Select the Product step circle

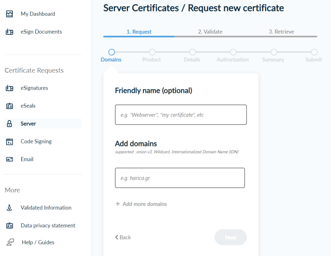click(x=152, y=52)
